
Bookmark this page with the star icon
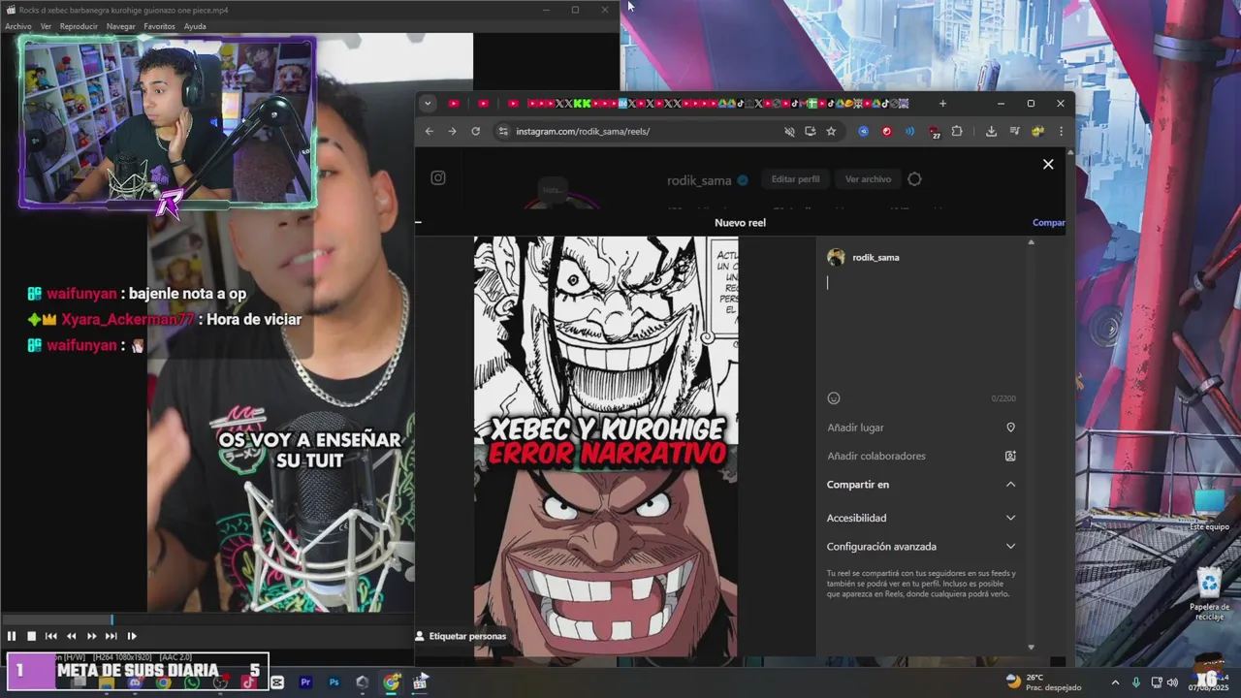coord(831,131)
